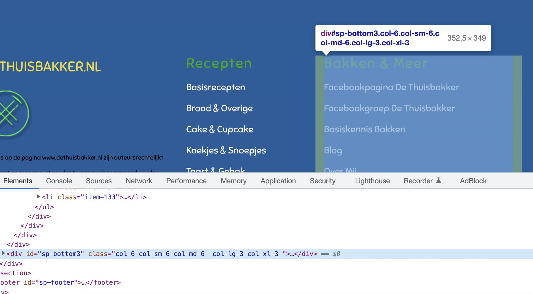The height and width of the screenshot is (294, 533).
Task: Switch to the Console tab
Action: pyautogui.click(x=59, y=181)
